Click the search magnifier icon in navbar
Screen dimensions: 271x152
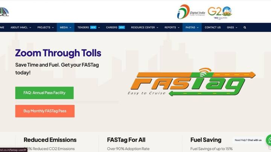pyautogui.click(x=245, y=27)
